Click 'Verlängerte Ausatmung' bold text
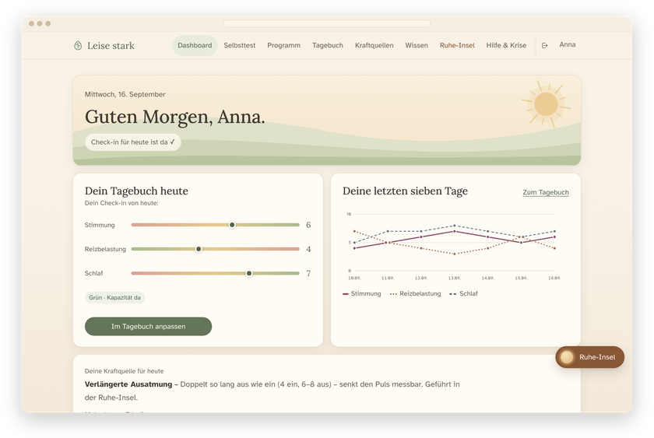The height and width of the screenshot is (438, 654). pos(128,384)
